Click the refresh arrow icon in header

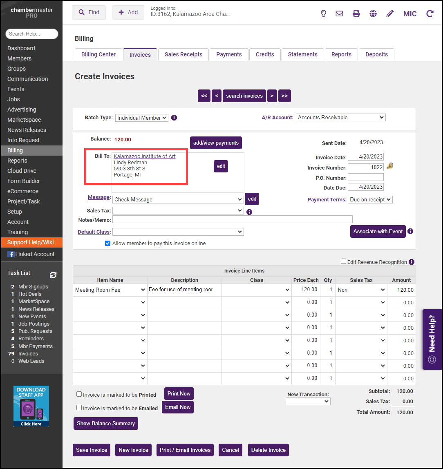430,13
